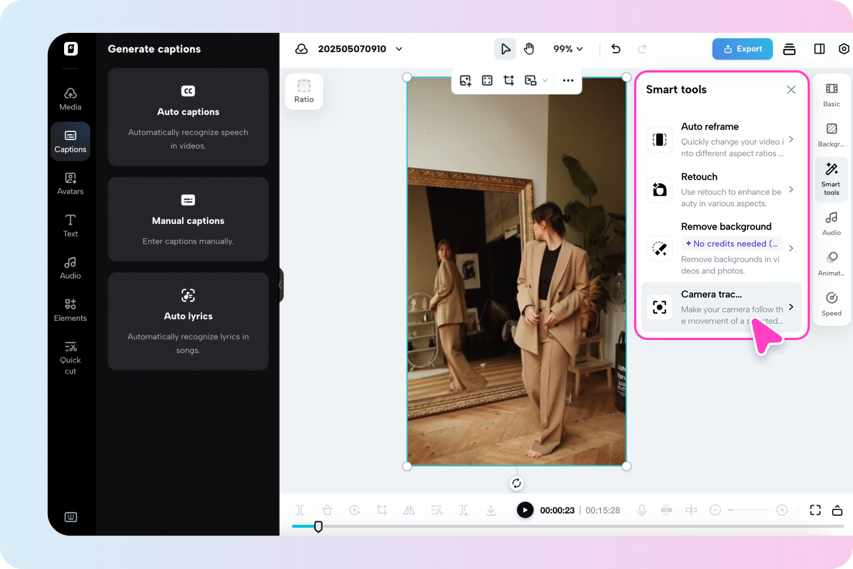Click the split clip timeline icon

point(300,510)
